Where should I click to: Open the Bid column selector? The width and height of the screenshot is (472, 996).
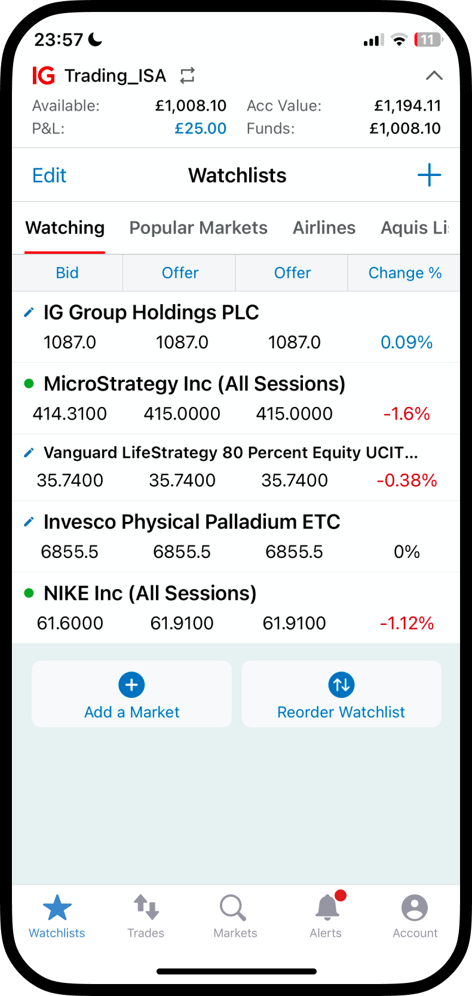pyautogui.click(x=68, y=273)
